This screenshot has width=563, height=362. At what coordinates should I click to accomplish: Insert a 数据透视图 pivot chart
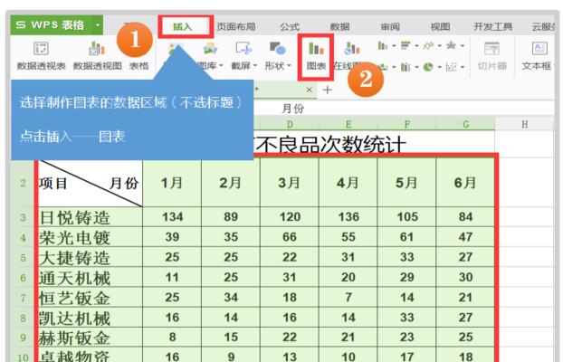pos(98,56)
